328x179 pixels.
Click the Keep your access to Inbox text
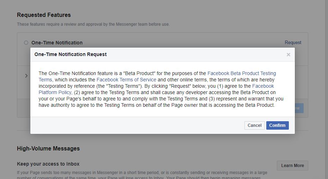click(x=48, y=164)
